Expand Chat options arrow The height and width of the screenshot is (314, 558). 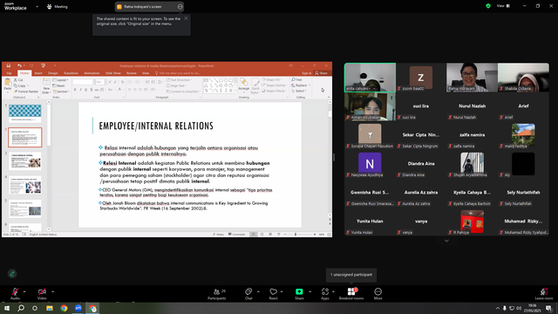tap(258, 291)
